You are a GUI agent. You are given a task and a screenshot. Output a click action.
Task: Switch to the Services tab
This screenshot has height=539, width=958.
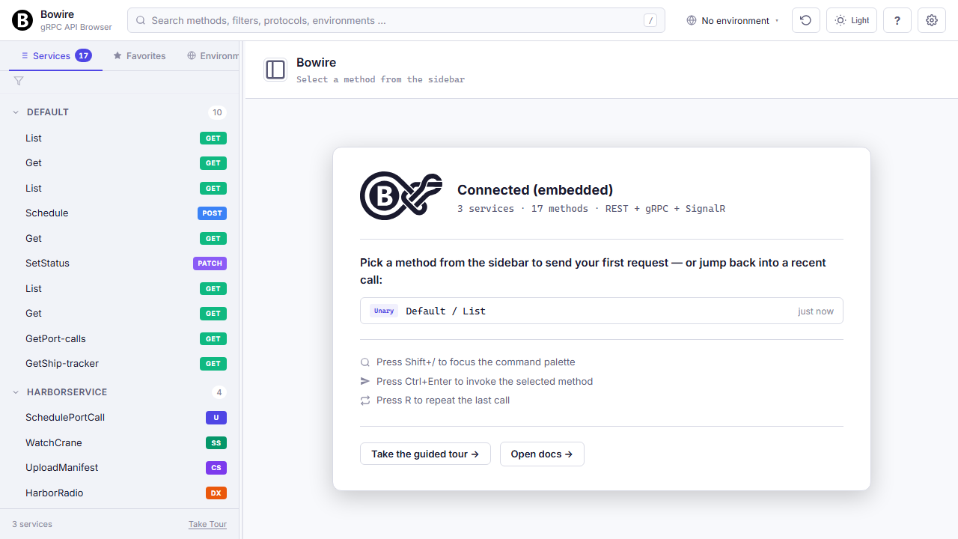pos(56,55)
